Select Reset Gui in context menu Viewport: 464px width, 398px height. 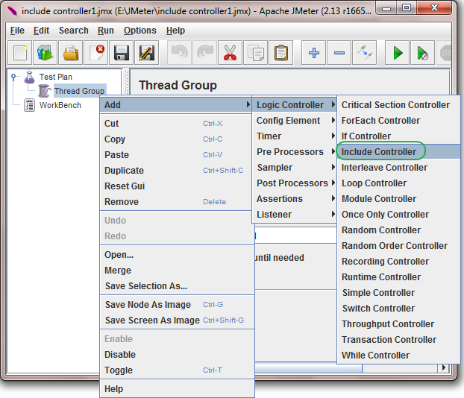coord(177,186)
